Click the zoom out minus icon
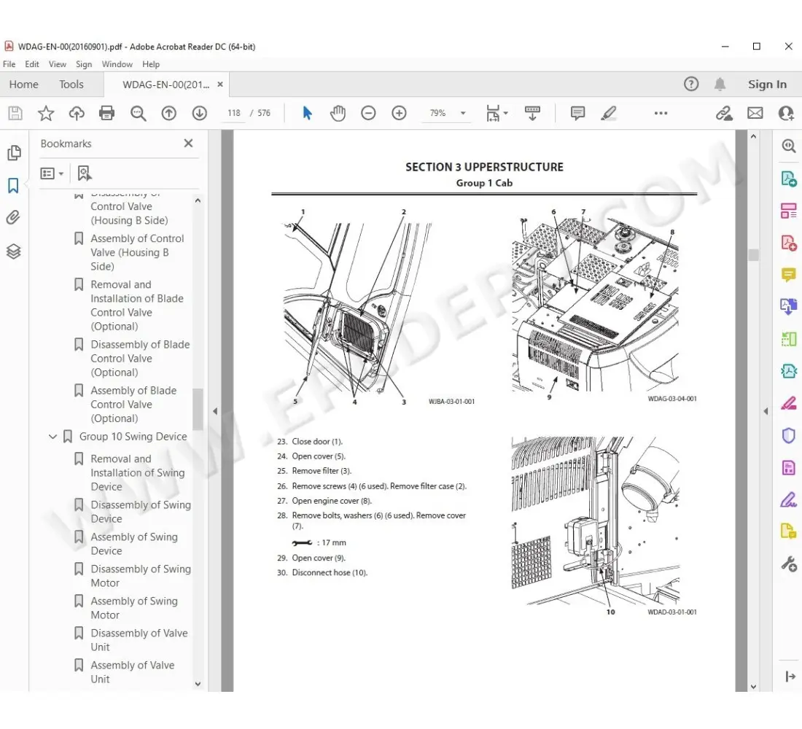The height and width of the screenshot is (729, 802). 368,113
